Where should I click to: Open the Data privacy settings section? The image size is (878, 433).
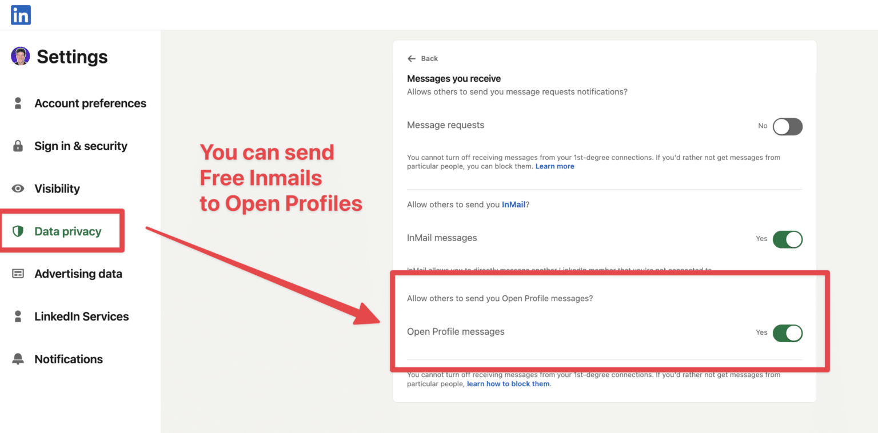69,231
